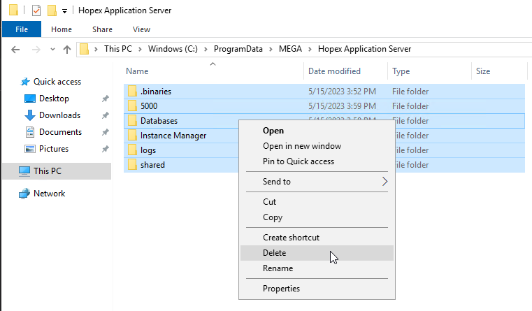
Task: Select the .binaries folder
Action: click(324, 92)
